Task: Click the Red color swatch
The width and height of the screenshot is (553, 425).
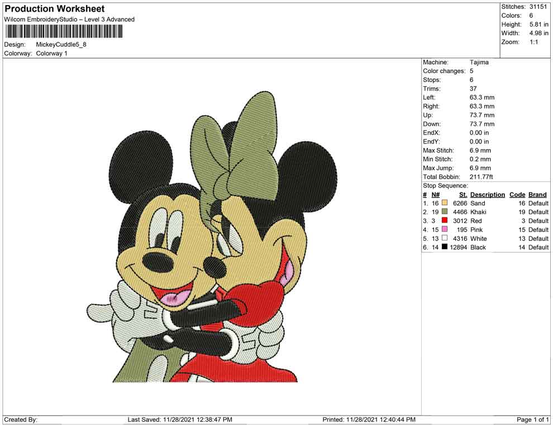Action: click(445, 220)
